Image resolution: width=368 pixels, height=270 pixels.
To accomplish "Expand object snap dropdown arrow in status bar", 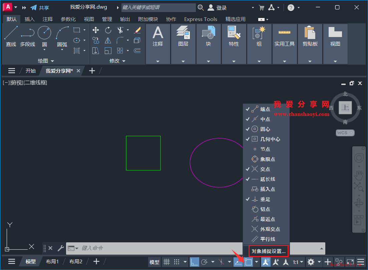I will 257,262.
